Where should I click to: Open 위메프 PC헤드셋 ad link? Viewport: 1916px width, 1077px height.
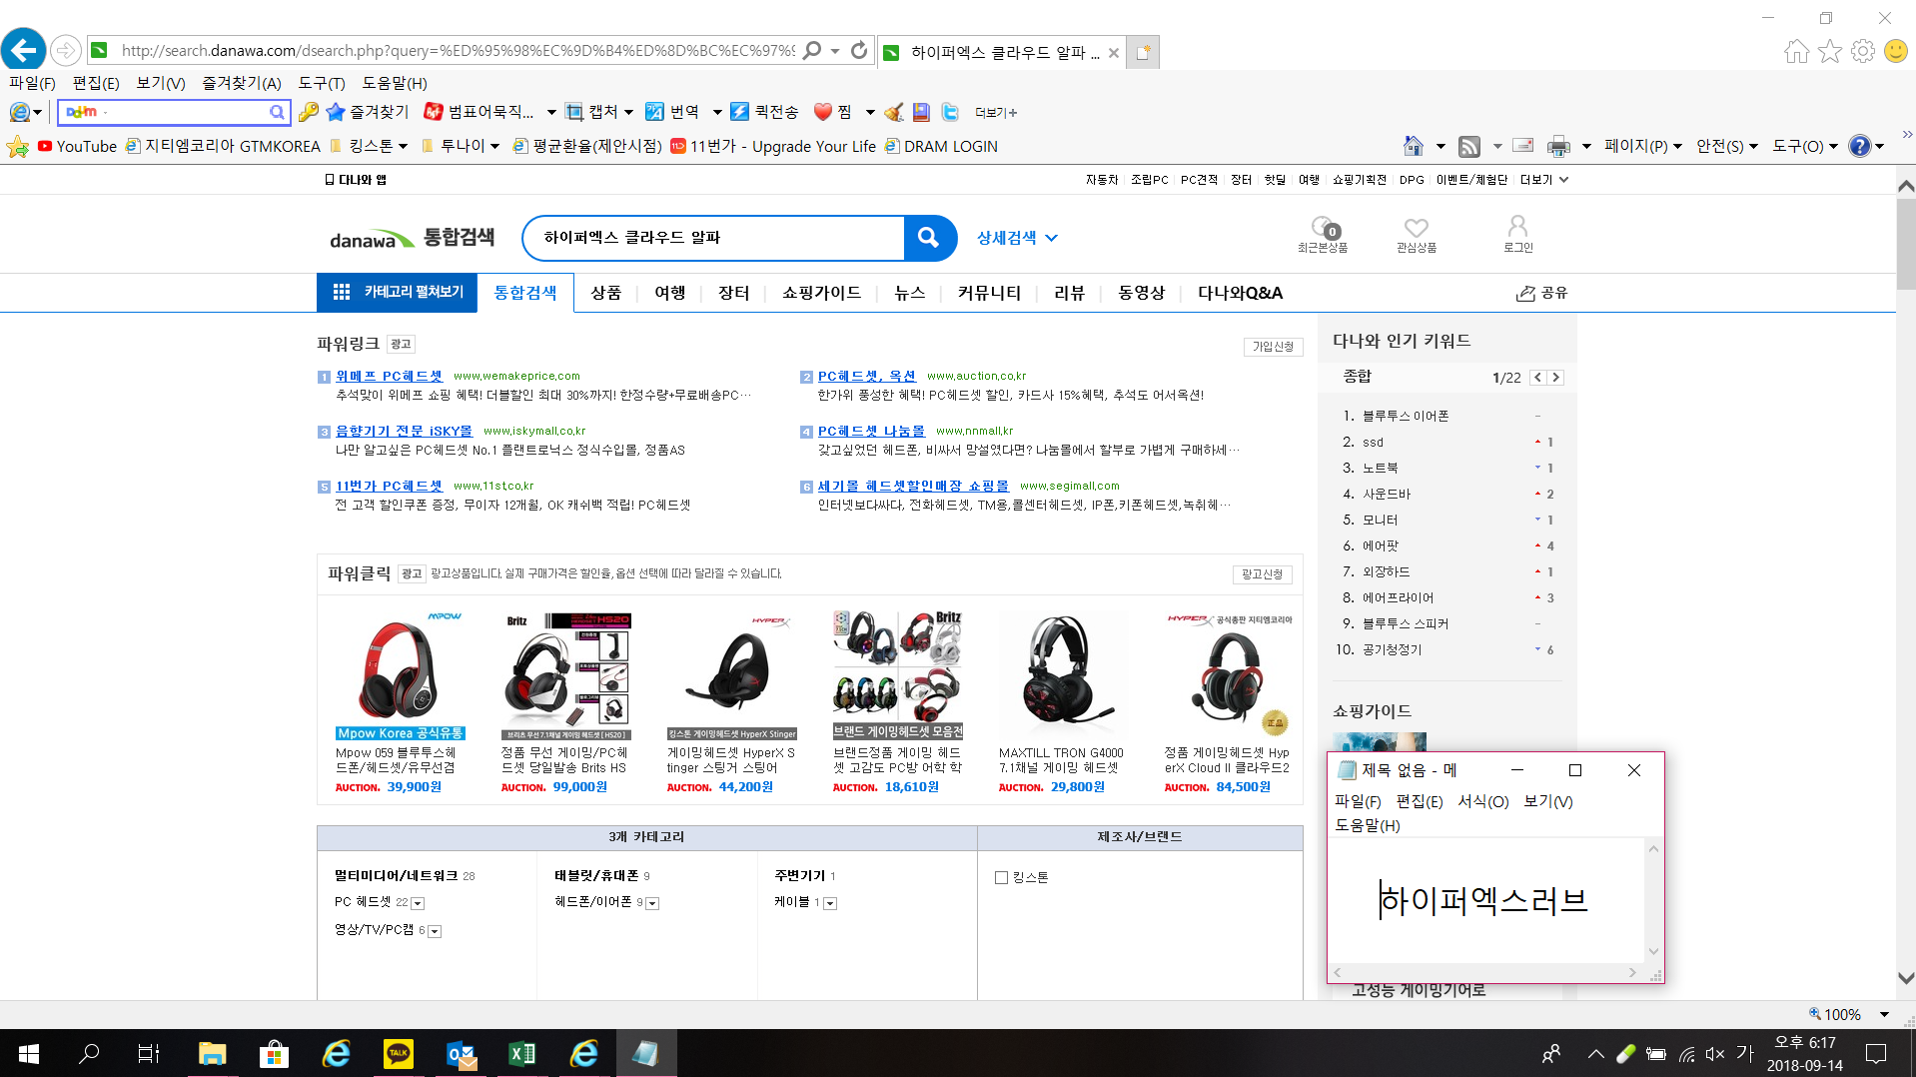click(389, 376)
